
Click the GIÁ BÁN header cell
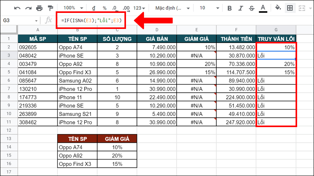[157, 39]
